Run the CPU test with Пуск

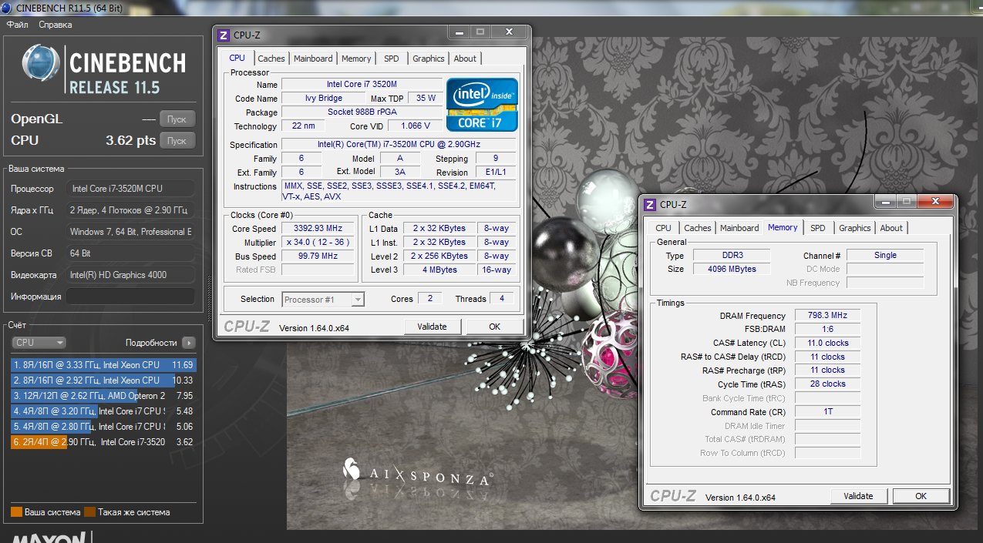coord(177,141)
